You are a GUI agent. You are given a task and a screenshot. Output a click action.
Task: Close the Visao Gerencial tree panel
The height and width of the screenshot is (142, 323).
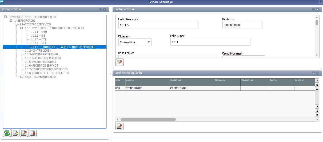(105, 9)
